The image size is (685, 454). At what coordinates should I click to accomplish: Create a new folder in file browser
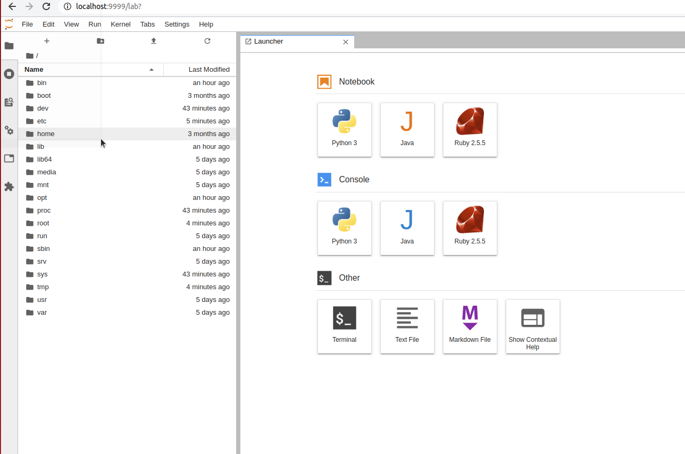point(100,40)
